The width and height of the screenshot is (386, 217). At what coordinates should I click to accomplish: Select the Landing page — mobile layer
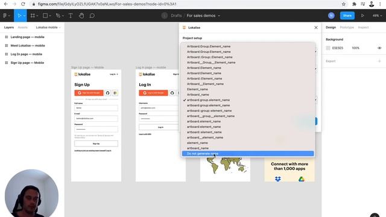click(27, 37)
